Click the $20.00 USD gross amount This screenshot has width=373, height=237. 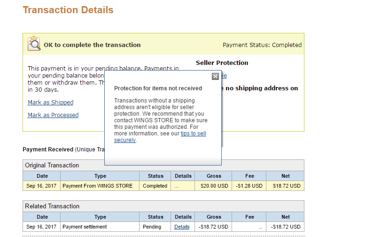tap(214, 186)
